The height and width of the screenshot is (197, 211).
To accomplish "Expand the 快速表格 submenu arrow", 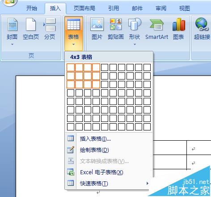I will pyautogui.click(x=148, y=183).
